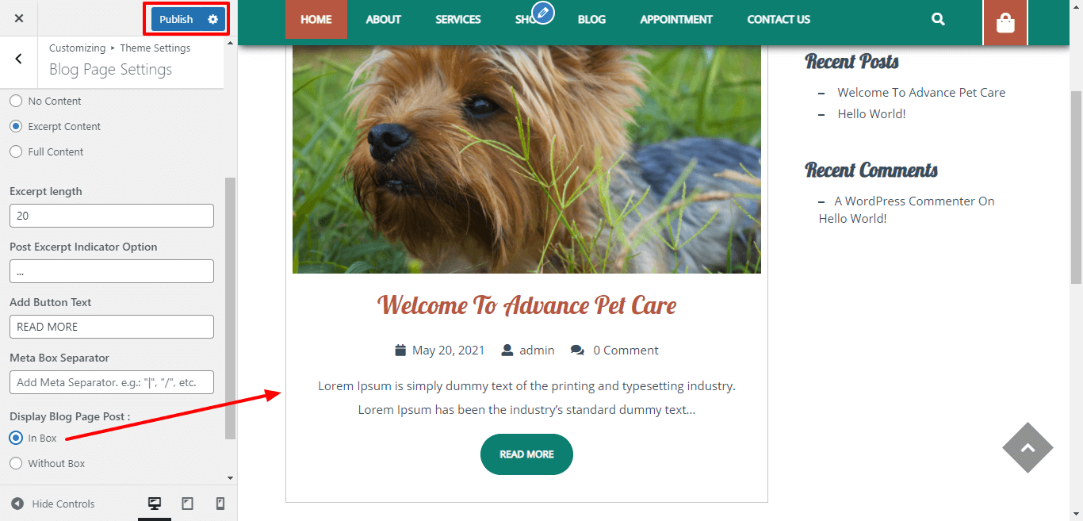Click the Excerpt length input field

(112, 216)
